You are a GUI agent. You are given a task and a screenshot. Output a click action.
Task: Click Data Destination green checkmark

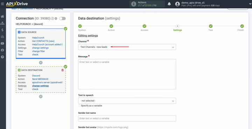click(65, 67)
